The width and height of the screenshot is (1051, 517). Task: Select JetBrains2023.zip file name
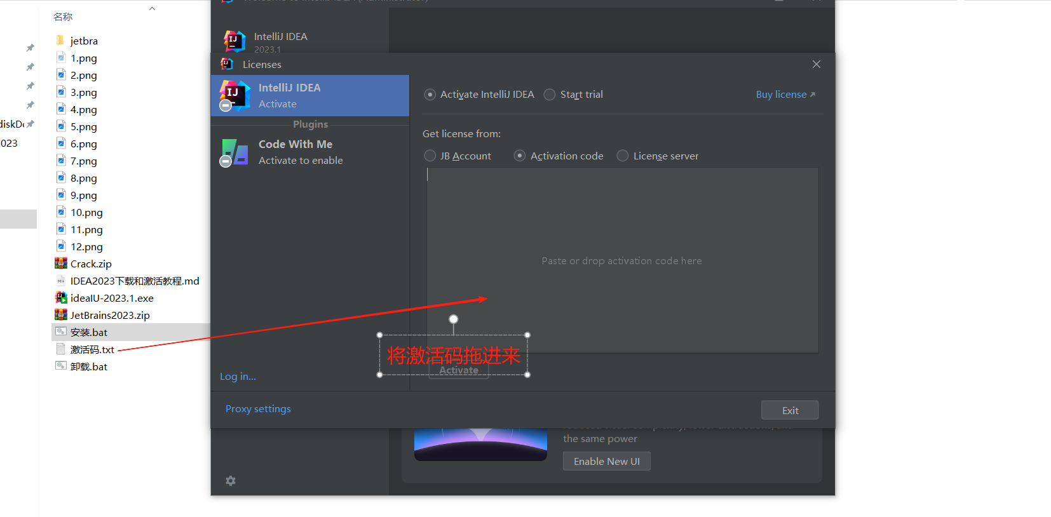point(110,315)
